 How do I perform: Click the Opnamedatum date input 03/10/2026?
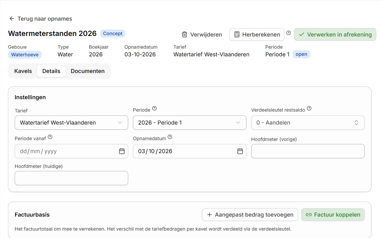coord(190,151)
